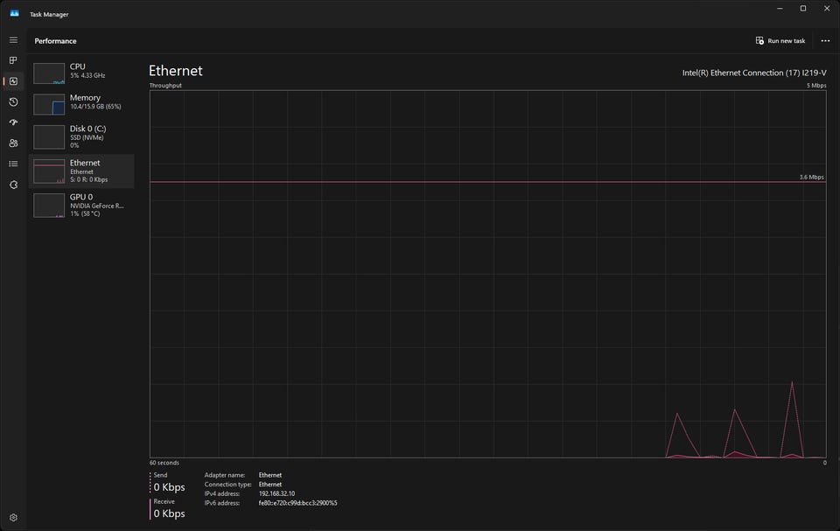Click the Adapter name label
The image size is (840, 531).
(x=225, y=475)
